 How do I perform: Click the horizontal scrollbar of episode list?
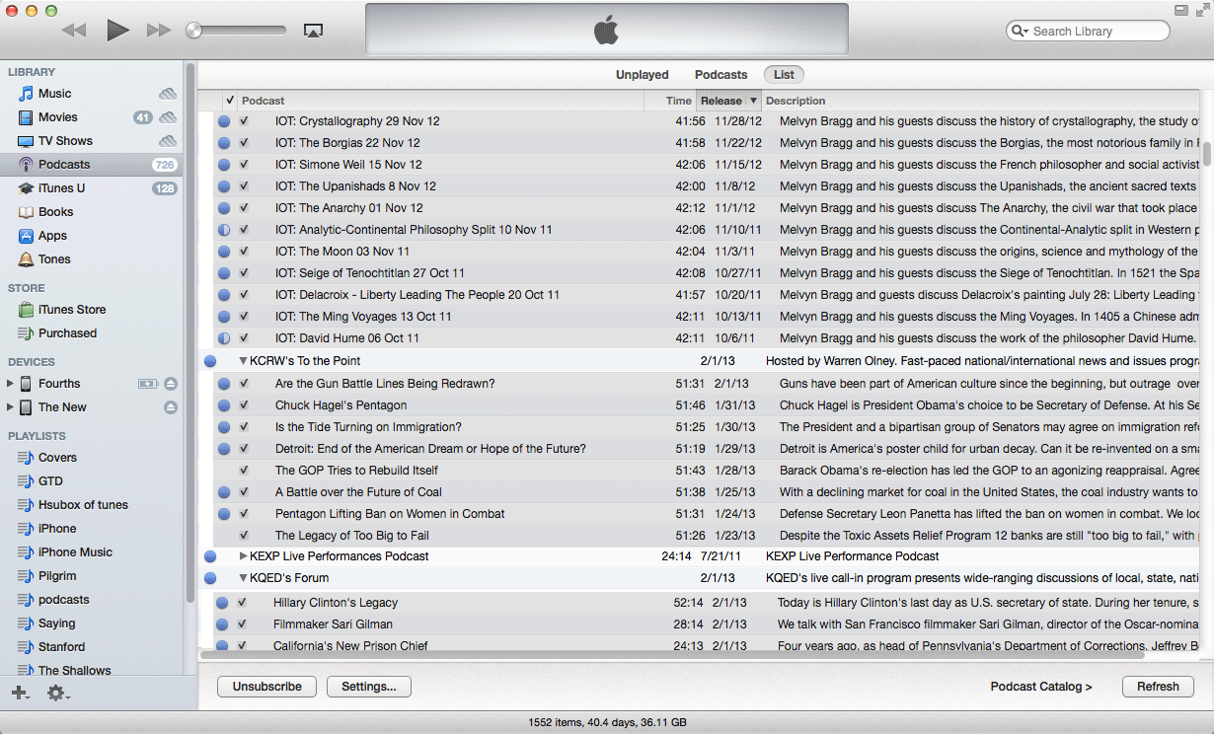[673, 654]
